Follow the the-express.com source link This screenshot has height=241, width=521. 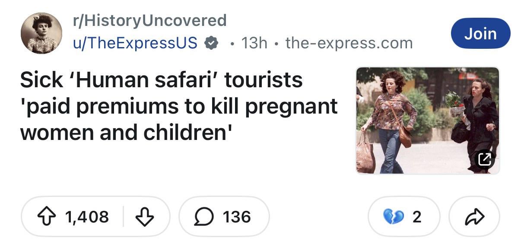349,43
